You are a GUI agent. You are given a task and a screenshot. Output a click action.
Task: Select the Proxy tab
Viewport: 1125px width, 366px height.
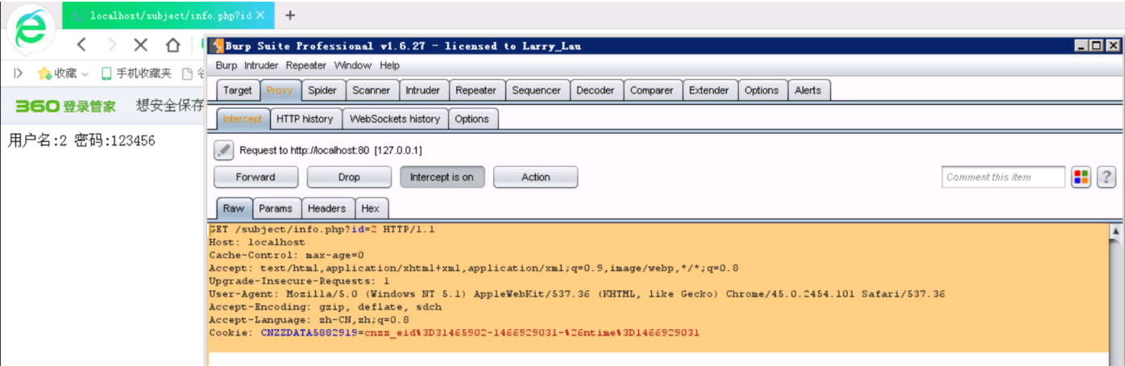280,90
